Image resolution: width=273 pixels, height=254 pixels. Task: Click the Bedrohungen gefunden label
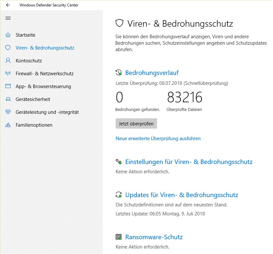pyautogui.click(x=137, y=110)
